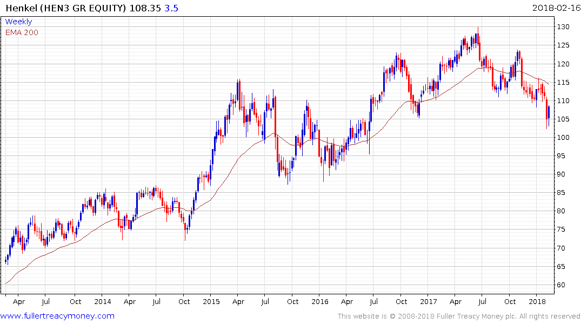Click the 2015 label on time axis

[211, 301]
